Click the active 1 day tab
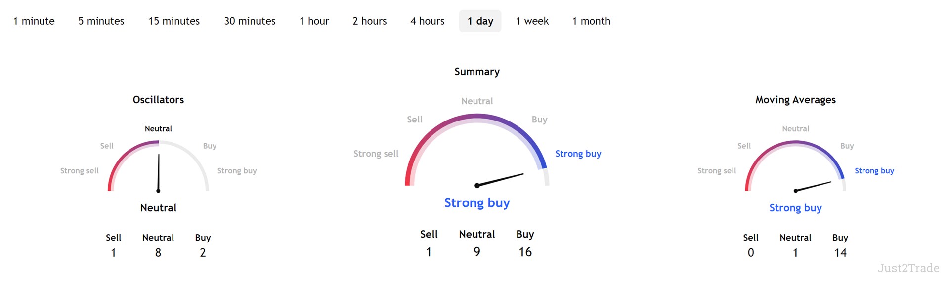The height and width of the screenshot is (282, 949). pyautogui.click(x=480, y=21)
